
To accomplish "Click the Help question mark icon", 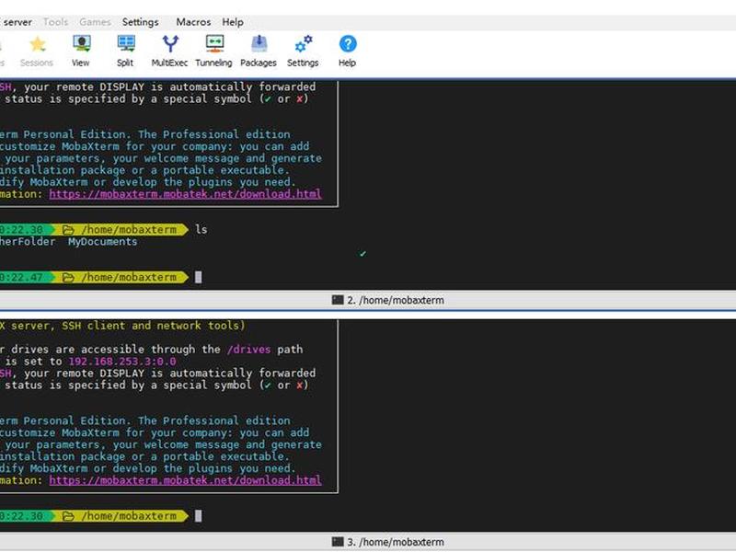I will 348,43.
